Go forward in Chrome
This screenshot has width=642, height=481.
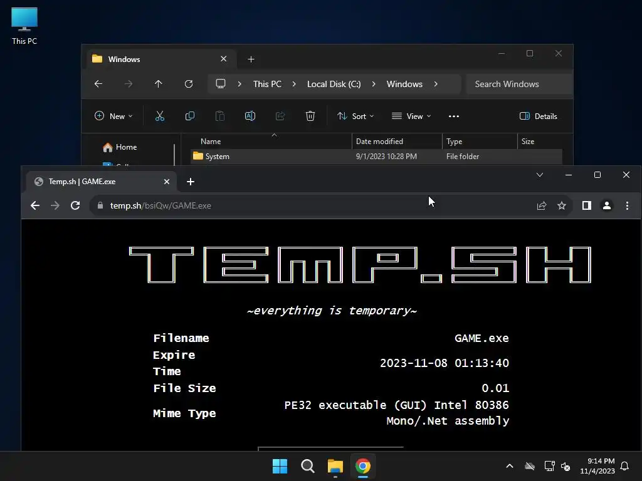pos(55,205)
